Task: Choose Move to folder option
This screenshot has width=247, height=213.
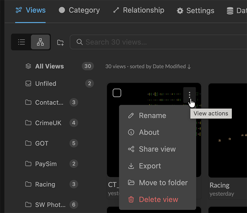Action: [157, 182]
